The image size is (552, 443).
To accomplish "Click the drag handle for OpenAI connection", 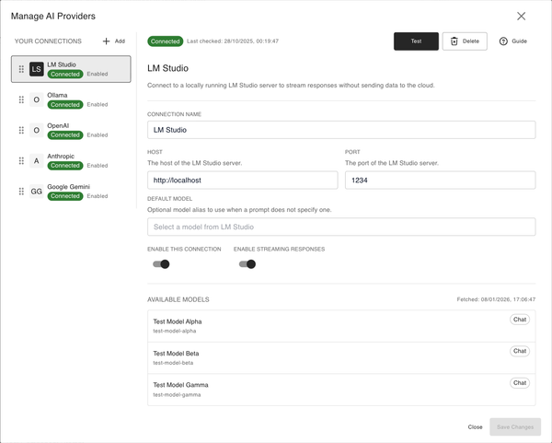I will tap(21, 130).
